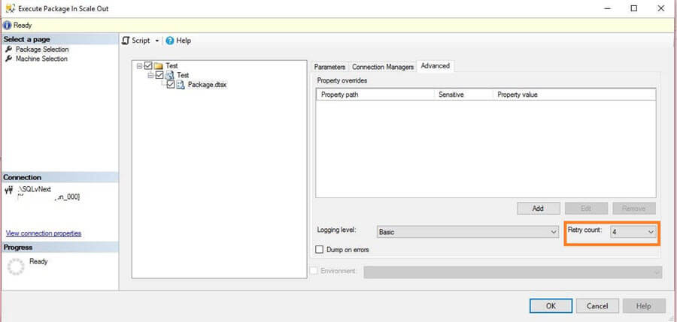Image resolution: width=677 pixels, height=322 pixels.
Task: Click the Package.dtsx file icon
Action: [x=181, y=85]
